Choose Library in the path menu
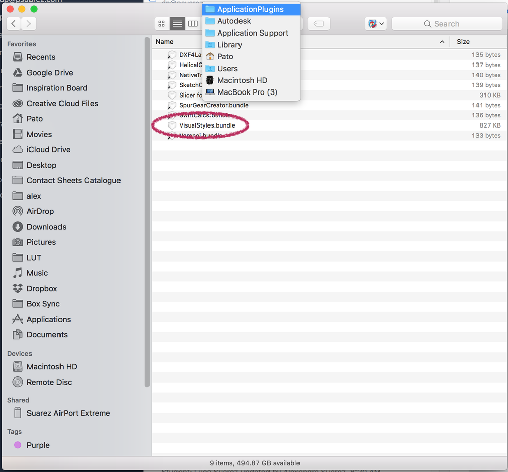The height and width of the screenshot is (472, 508). tap(251, 45)
